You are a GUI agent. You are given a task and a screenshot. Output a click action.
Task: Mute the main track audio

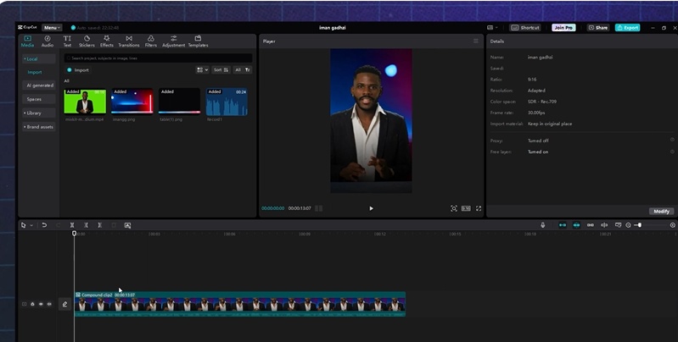click(49, 305)
